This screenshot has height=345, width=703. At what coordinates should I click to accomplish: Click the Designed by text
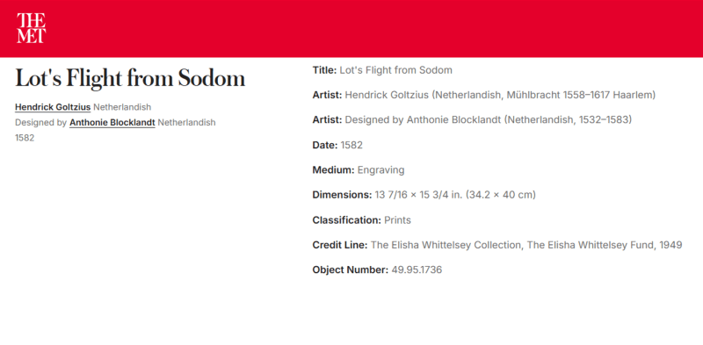pos(41,123)
